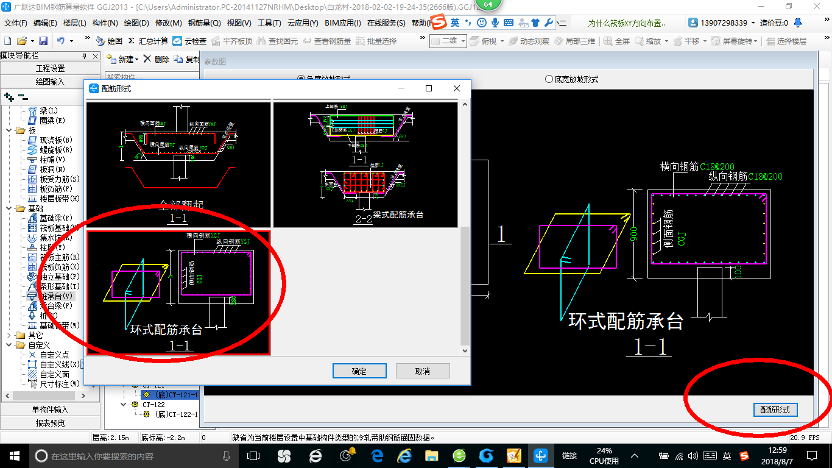Open the 单构件输入 section

[x=51, y=409]
